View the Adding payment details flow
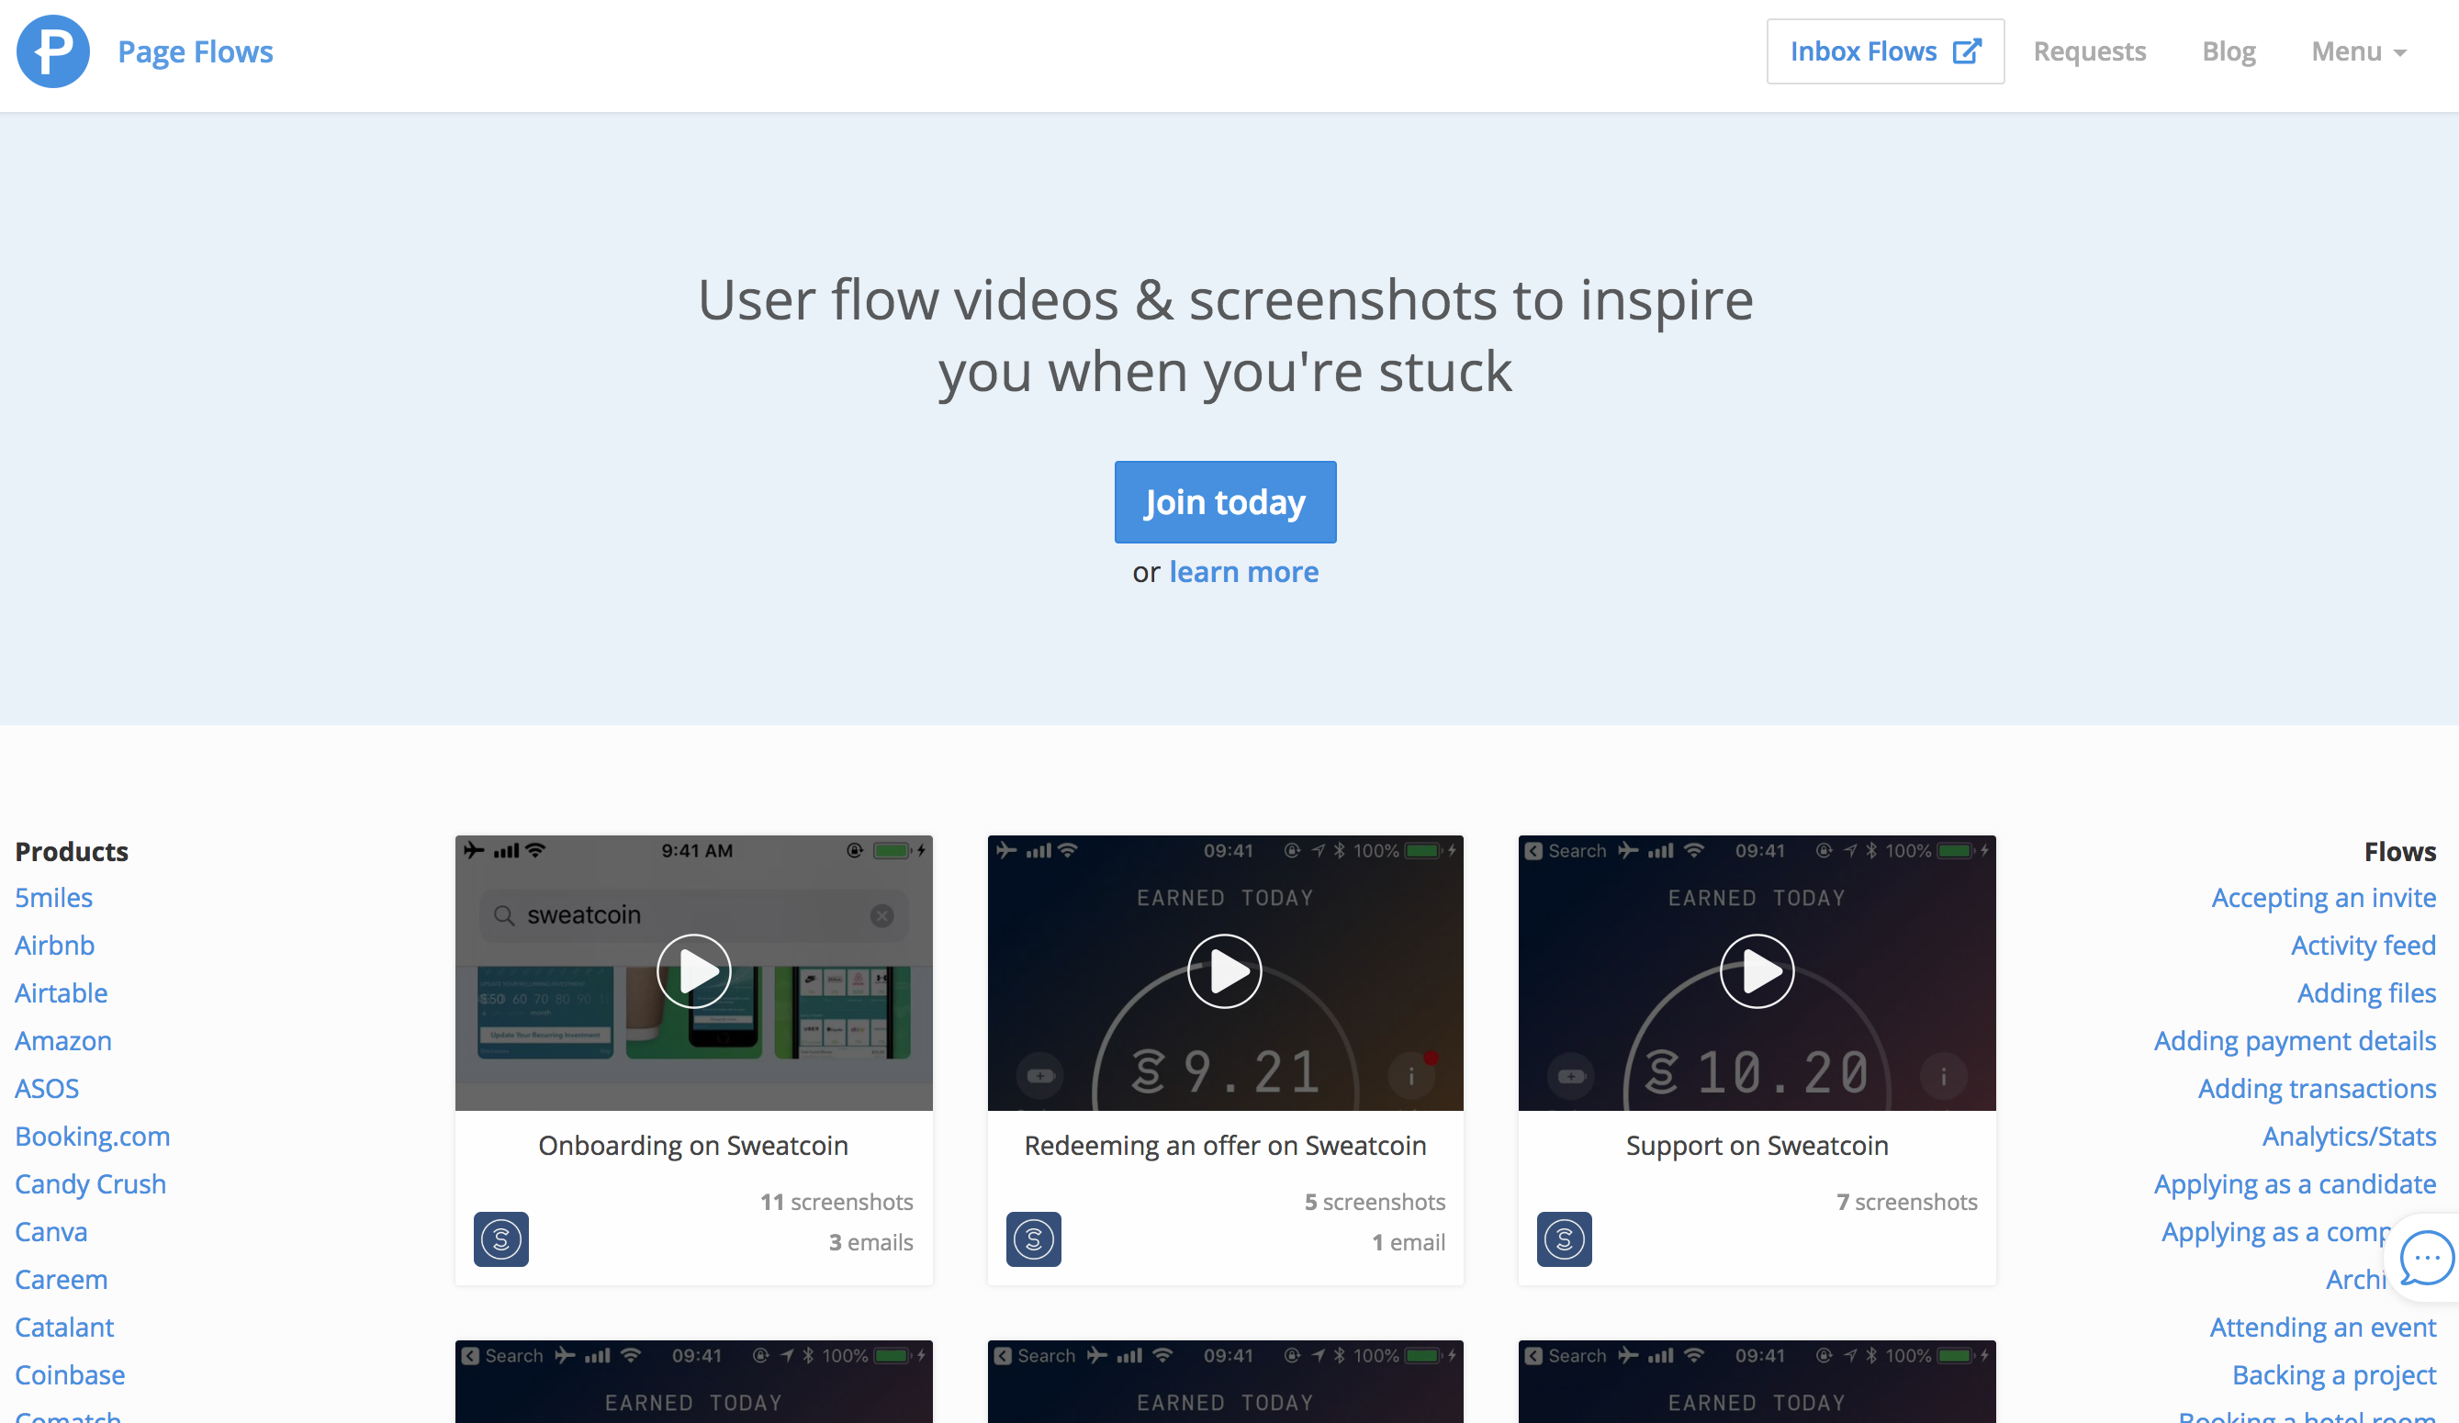This screenshot has height=1423, width=2459. point(2294,1039)
